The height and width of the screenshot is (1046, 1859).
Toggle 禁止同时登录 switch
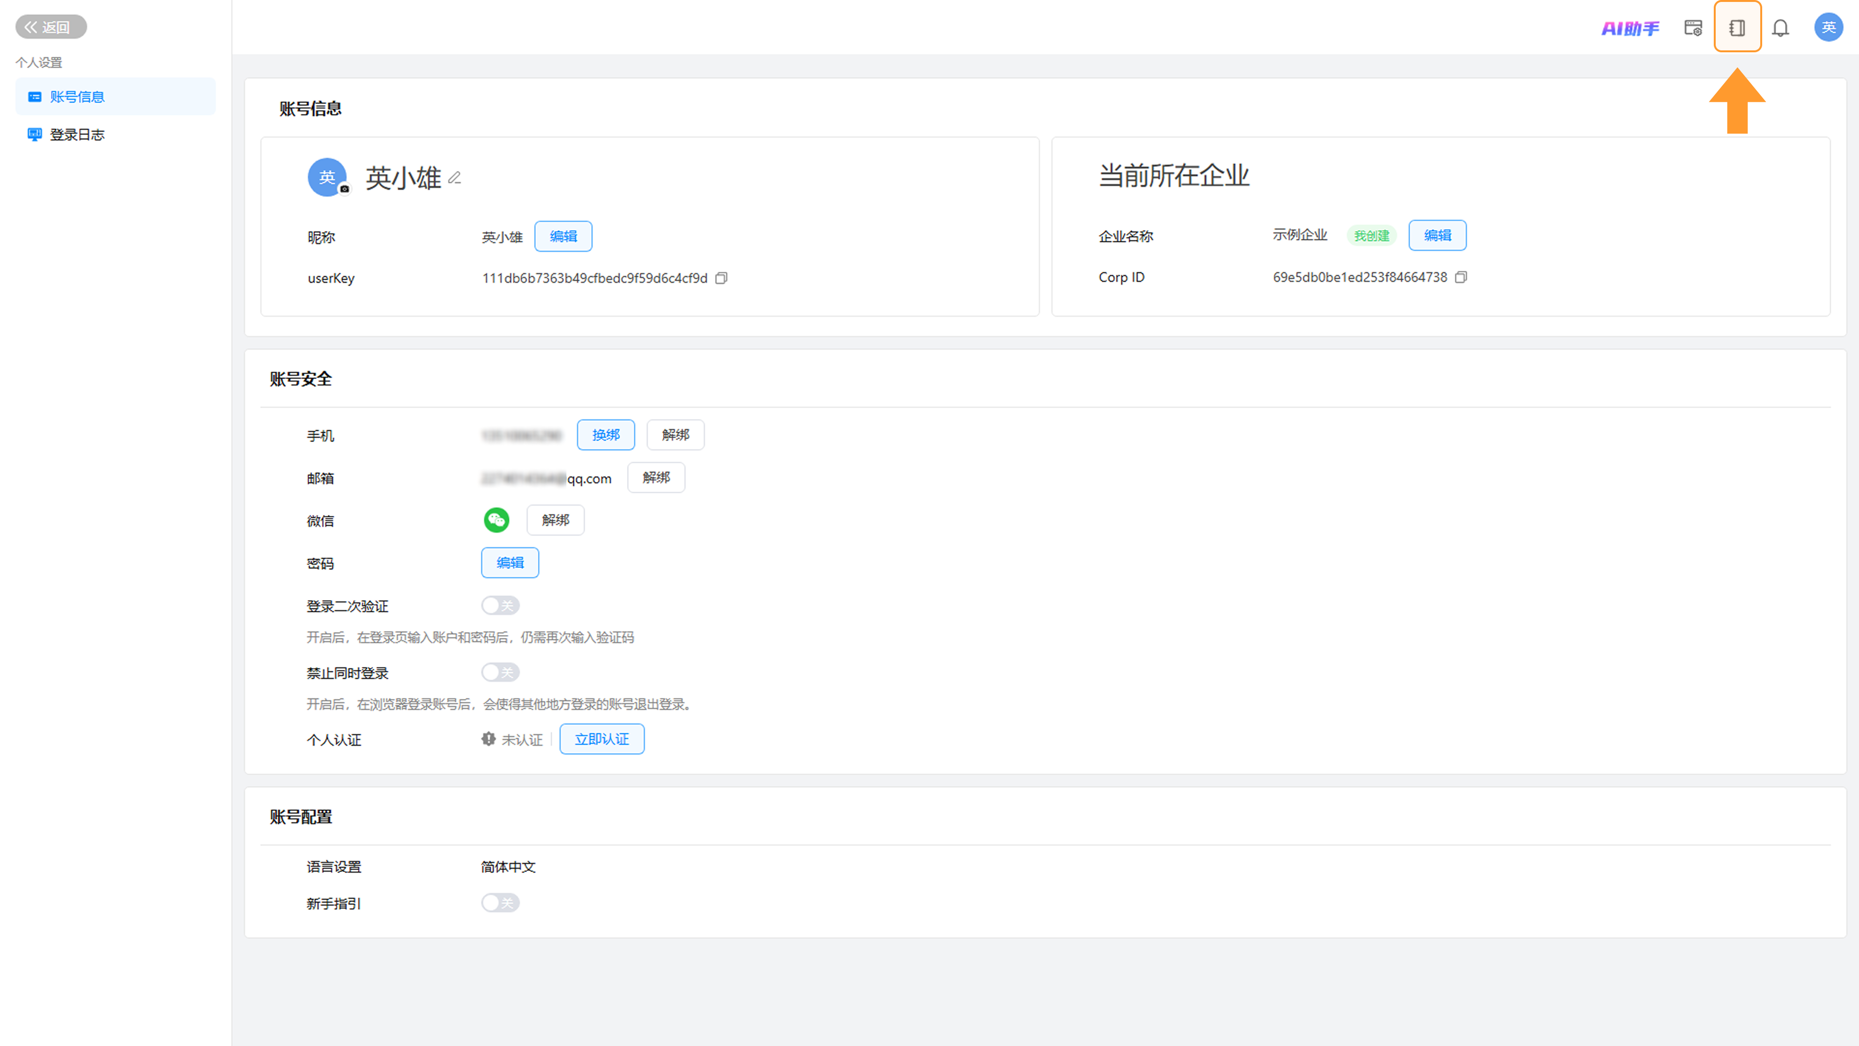tap(500, 672)
